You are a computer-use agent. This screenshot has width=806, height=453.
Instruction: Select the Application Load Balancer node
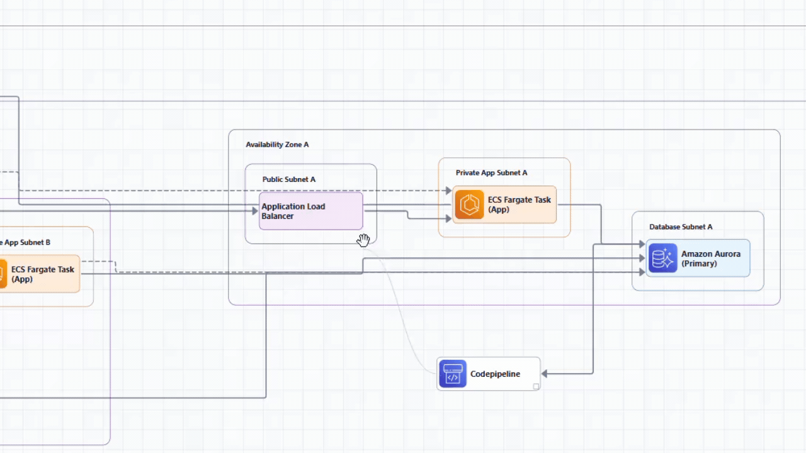point(311,211)
